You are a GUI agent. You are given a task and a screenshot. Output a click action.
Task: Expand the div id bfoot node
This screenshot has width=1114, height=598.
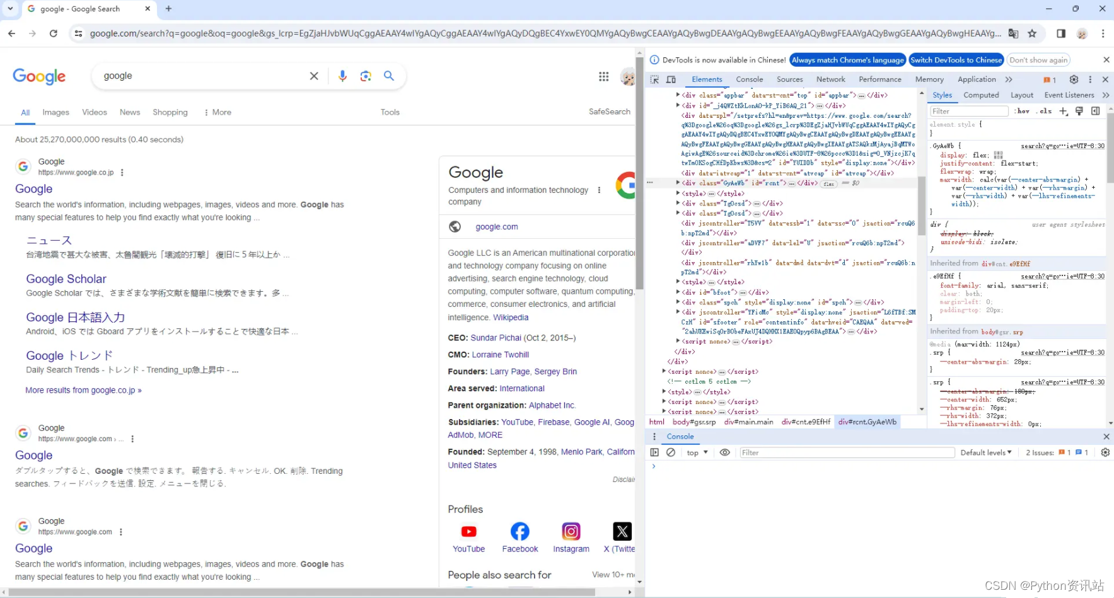click(x=678, y=292)
